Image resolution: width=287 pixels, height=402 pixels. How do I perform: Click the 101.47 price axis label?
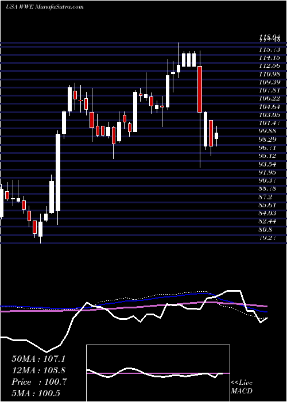pyautogui.click(x=271, y=123)
